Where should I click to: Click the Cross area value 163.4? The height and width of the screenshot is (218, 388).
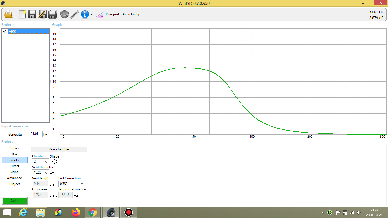(40, 195)
